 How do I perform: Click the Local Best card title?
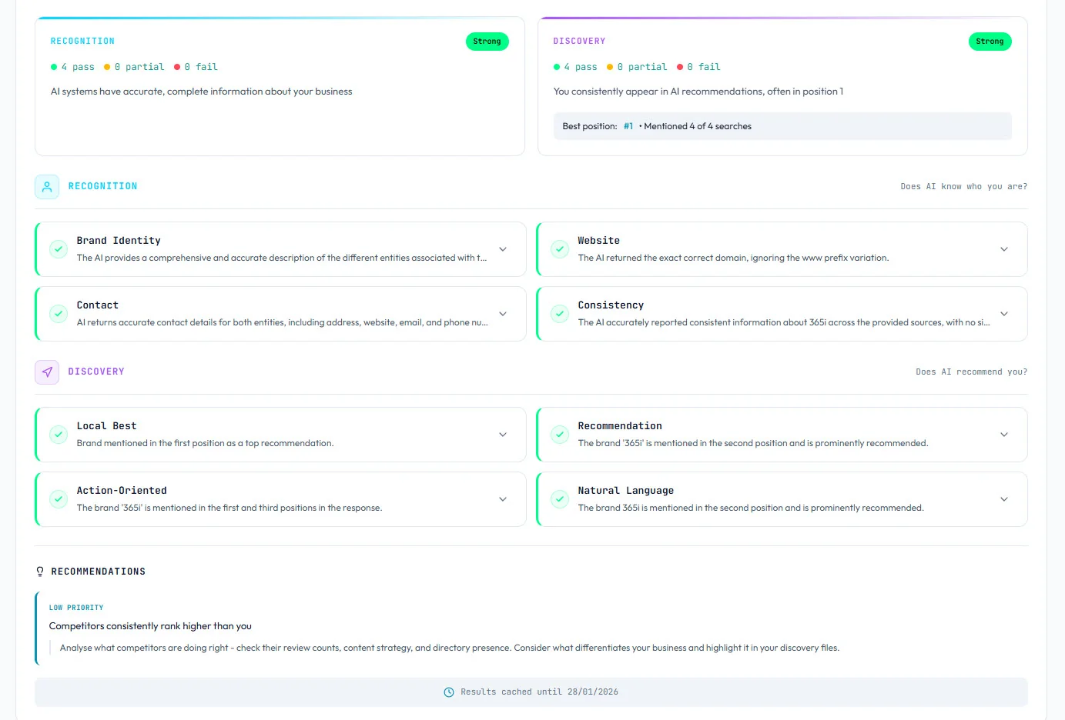point(106,426)
